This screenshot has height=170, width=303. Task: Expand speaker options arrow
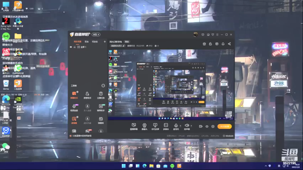pyautogui.click(x=191, y=126)
